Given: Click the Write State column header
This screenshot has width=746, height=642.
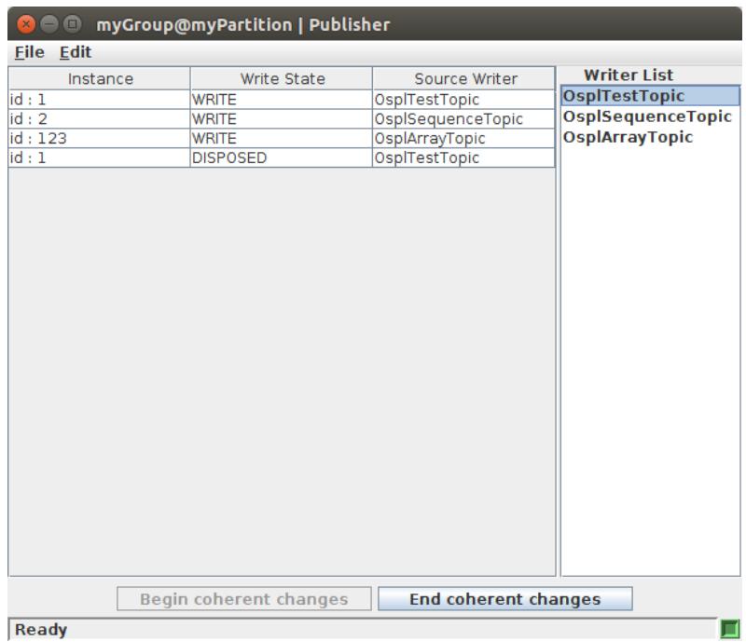Looking at the screenshot, I should pos(282,78).
